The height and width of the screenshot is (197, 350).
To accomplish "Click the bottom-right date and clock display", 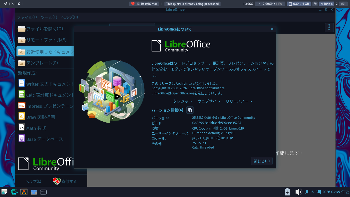I will coord(327,192).
